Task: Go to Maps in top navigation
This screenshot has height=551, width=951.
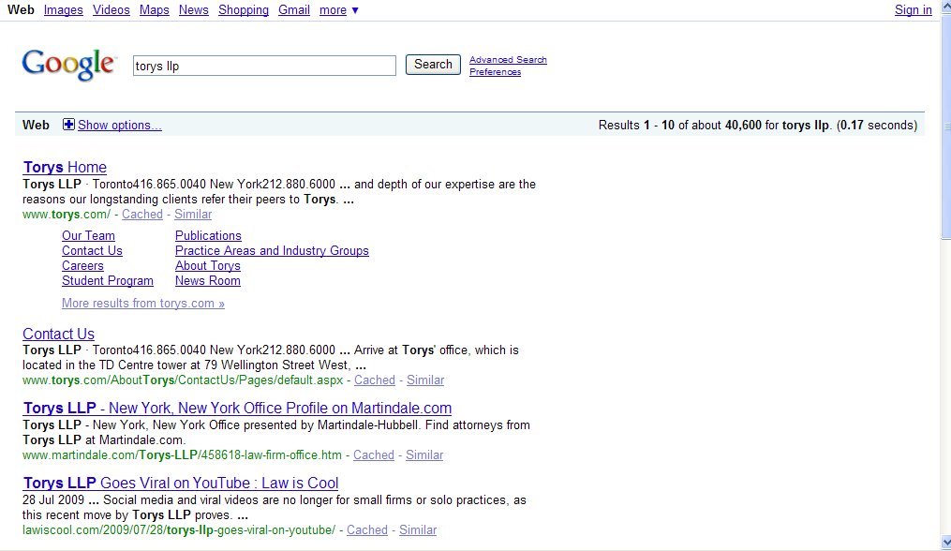Action: [x=155, y=10]
